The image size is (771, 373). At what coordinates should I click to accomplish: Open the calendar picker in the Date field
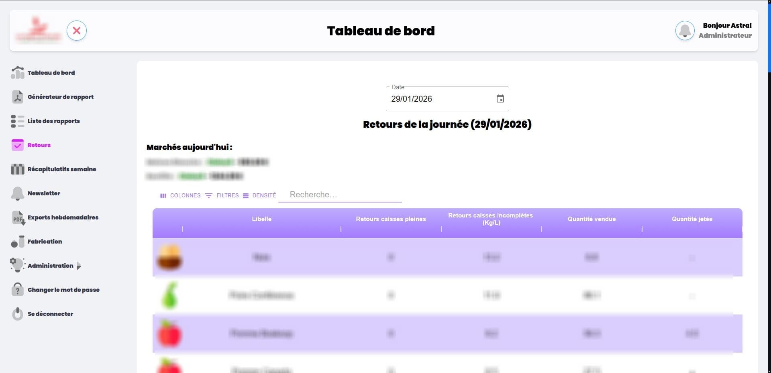[x=500, y=98]
